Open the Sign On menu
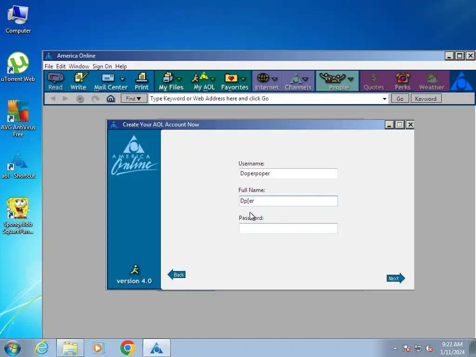Viewport: 476px width, 357px height. click(102, 66)
